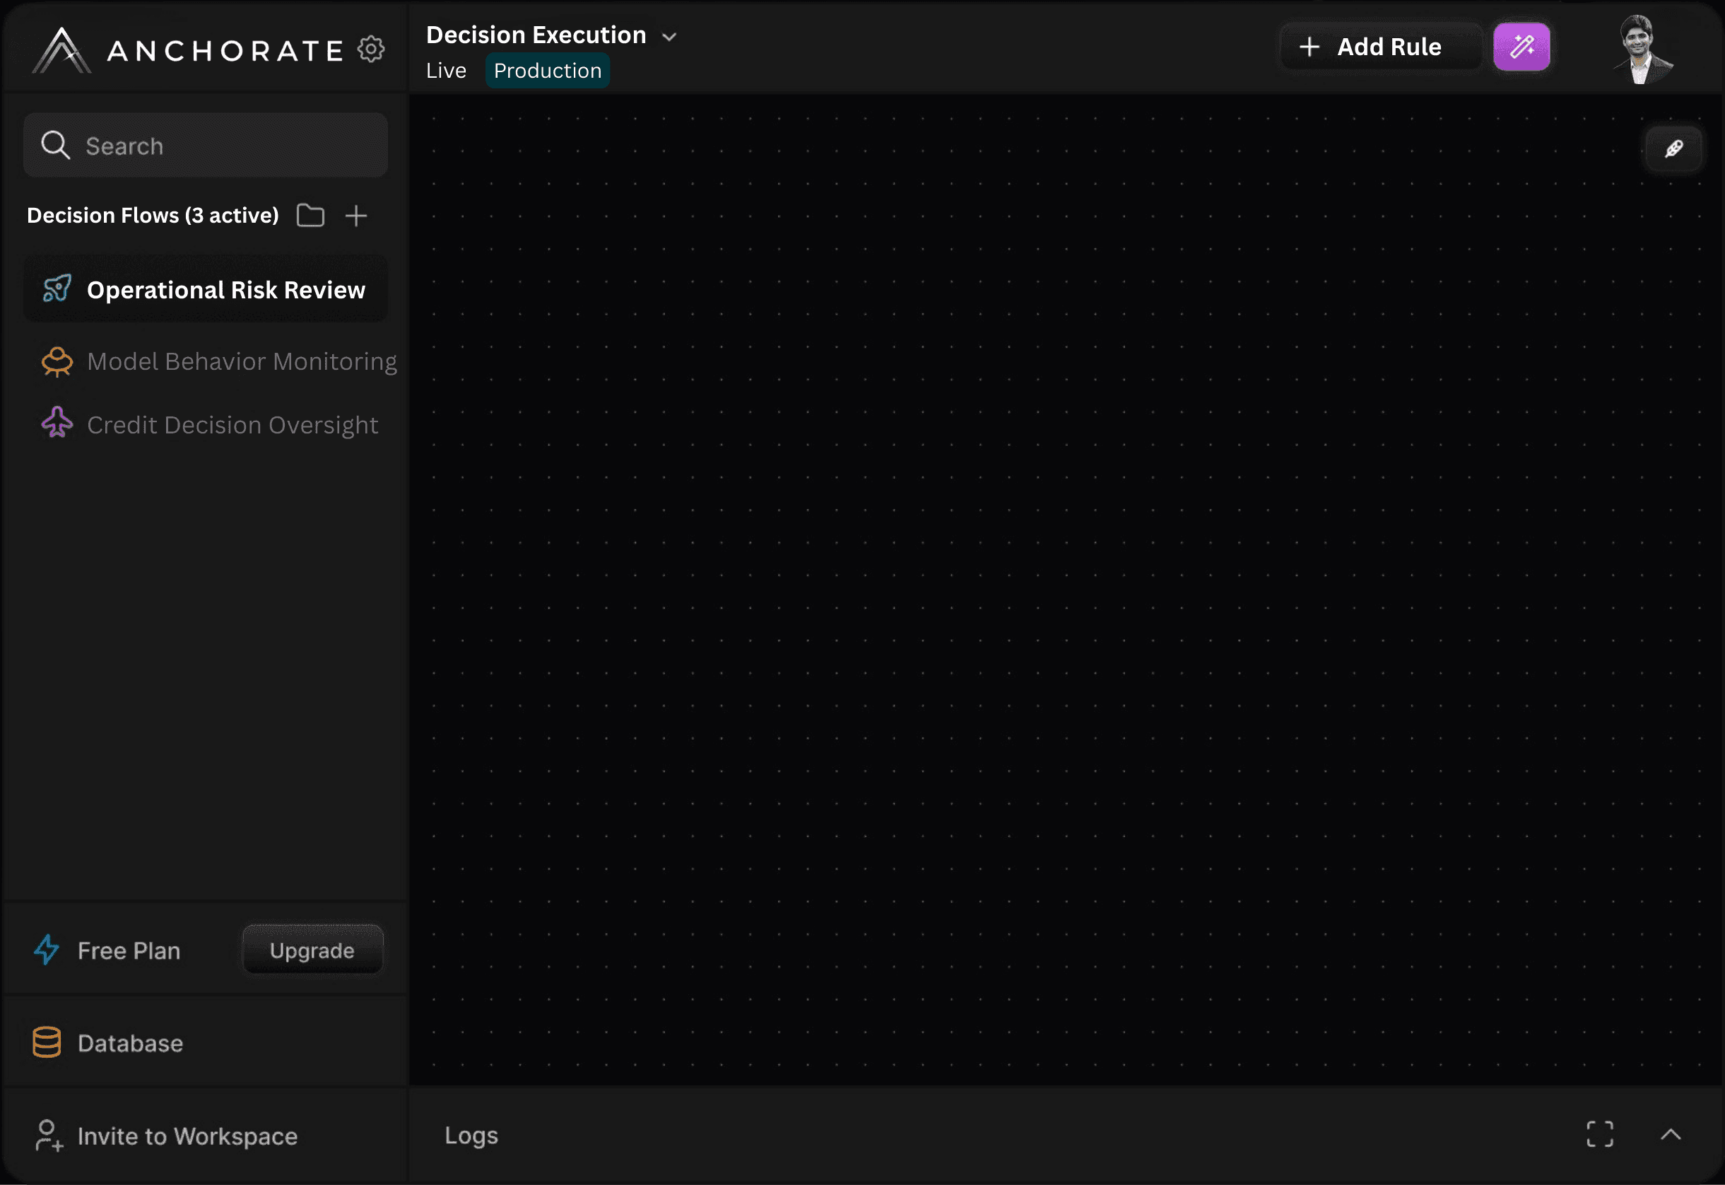Click the search magnifier icon
This screenshot has height=1185, width=1725.
click(x=55, y=144)
